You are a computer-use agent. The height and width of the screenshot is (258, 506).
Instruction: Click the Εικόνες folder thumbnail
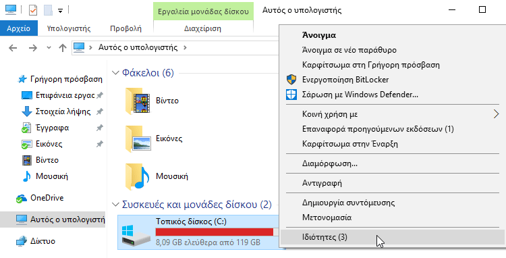pos(138,139)
